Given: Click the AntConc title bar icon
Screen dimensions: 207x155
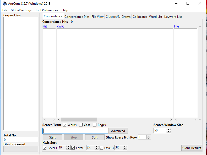Looking at the screenshot, I should click(4, 4).
